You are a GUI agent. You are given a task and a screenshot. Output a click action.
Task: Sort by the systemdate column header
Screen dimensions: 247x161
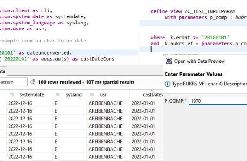[29, 95]
